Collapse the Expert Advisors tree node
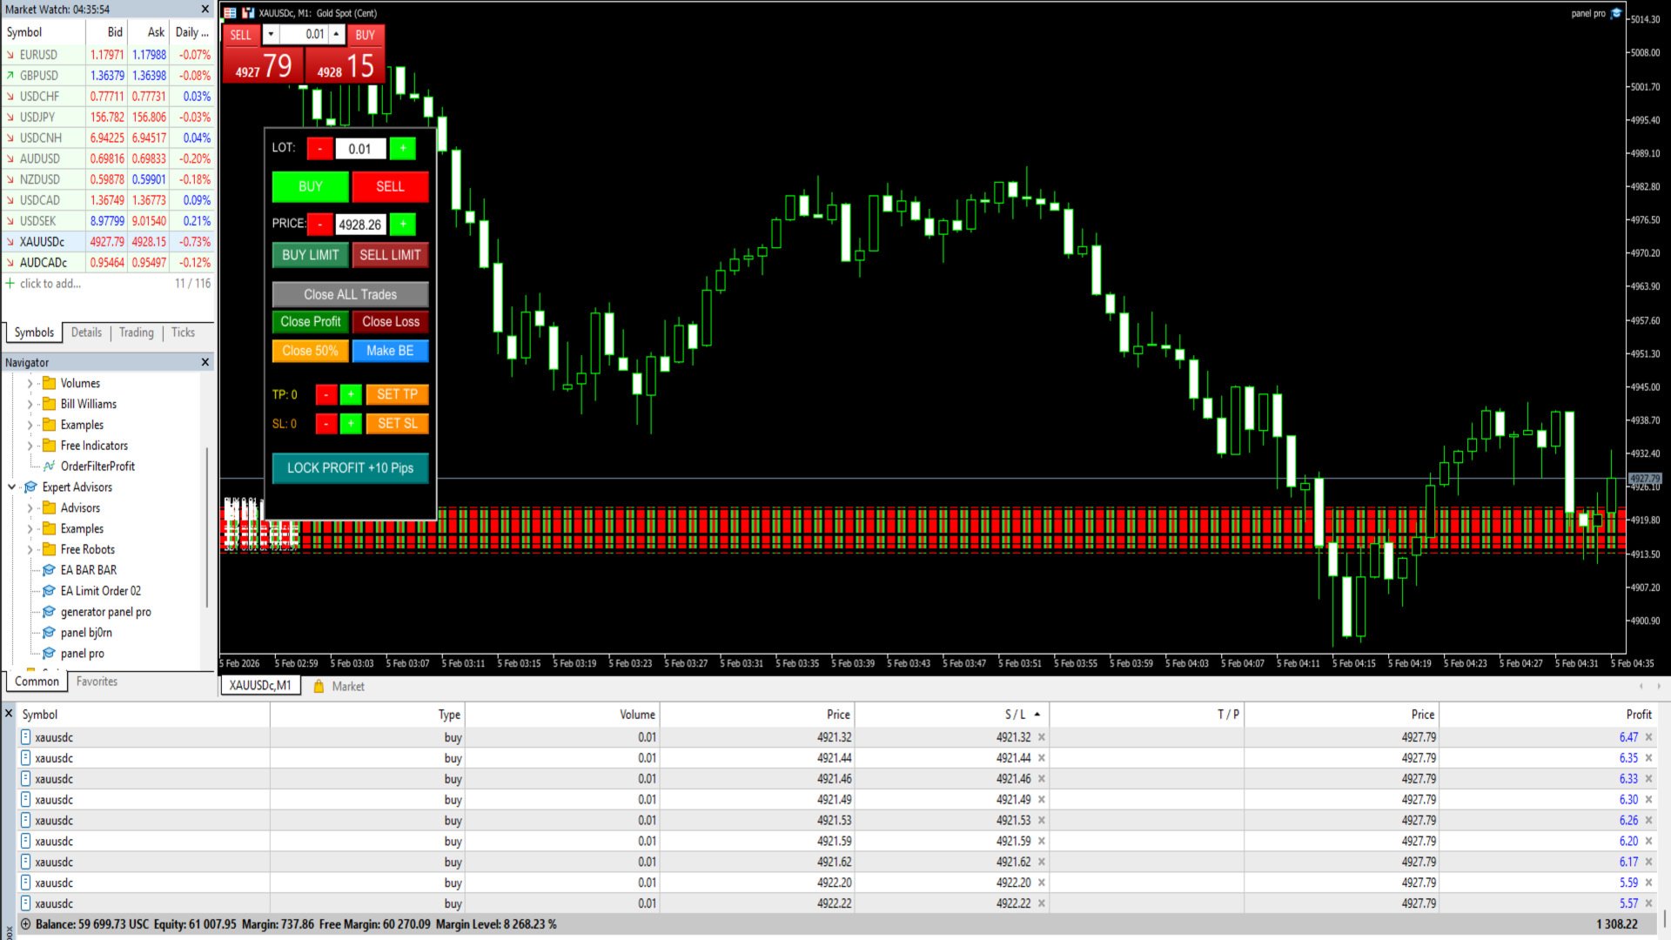1671x940 pixels. point(12,487)
